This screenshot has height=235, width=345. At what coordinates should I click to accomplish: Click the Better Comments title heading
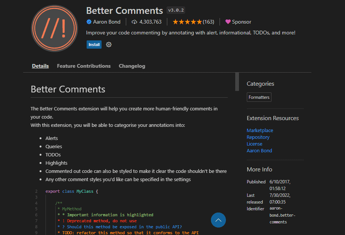125,10
